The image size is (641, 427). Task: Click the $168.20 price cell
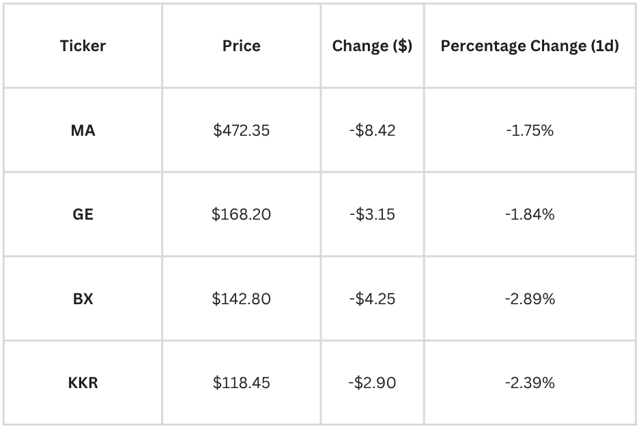[x=241, y=215]
